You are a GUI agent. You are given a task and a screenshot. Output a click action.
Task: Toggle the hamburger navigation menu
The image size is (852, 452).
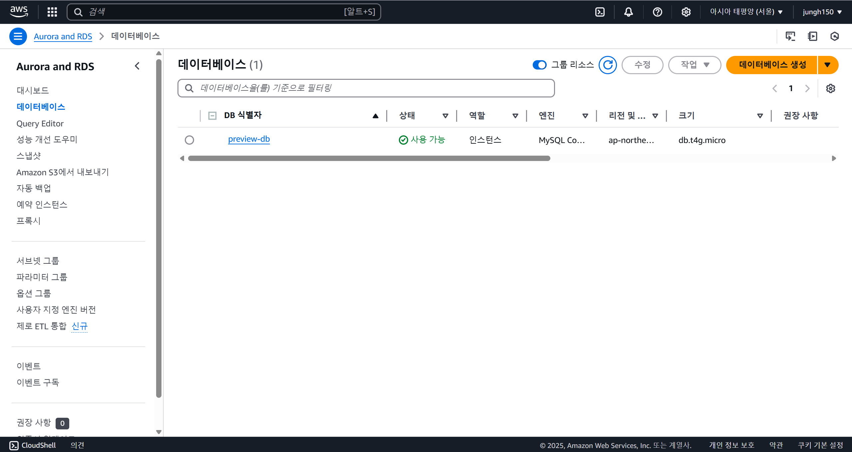click(18, 36)
